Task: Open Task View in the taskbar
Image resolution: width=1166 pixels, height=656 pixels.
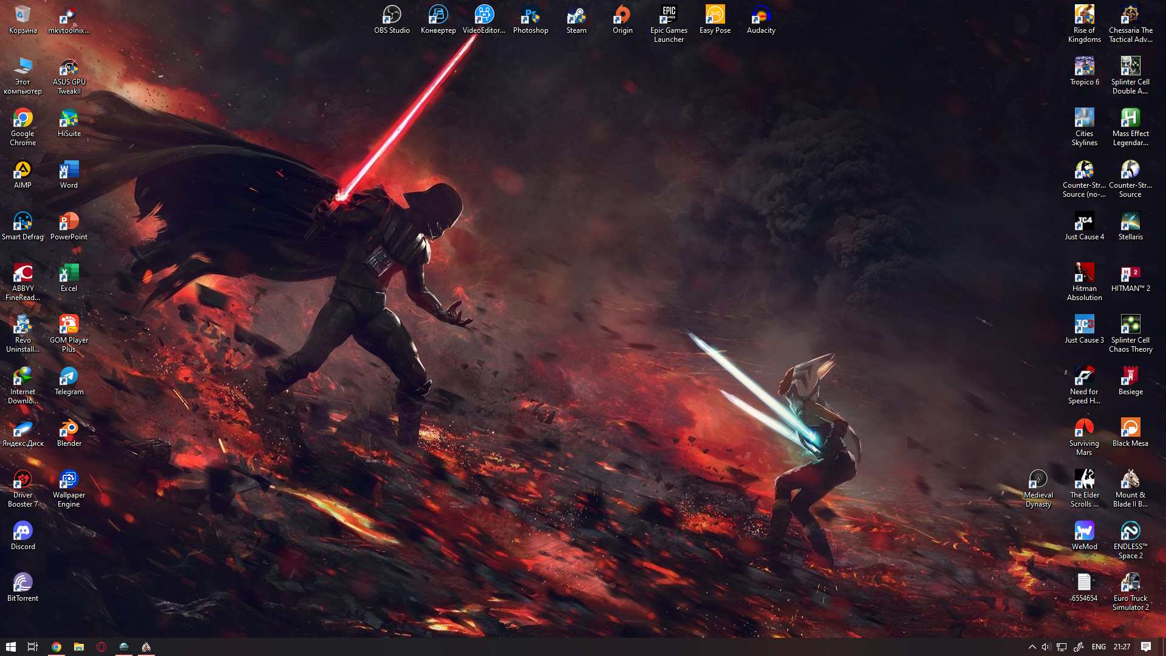Action: [33, 647]
